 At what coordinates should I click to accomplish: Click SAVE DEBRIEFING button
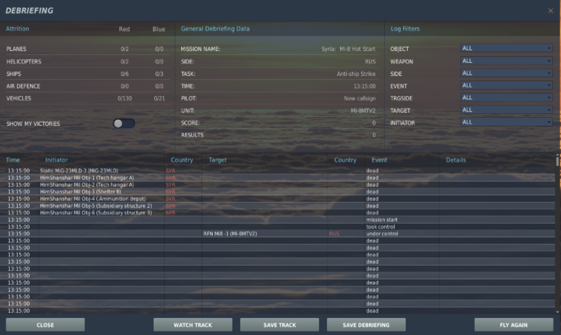pyautogui.click(x=366, y=325)
